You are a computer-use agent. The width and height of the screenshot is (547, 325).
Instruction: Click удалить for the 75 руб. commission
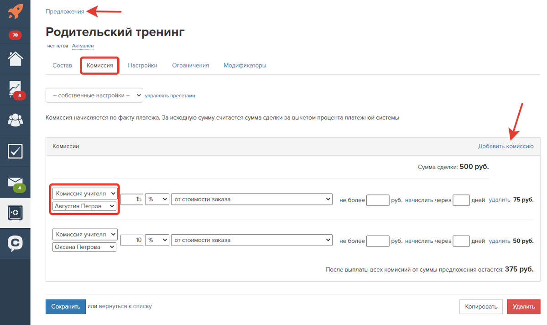tap(499, 199)
